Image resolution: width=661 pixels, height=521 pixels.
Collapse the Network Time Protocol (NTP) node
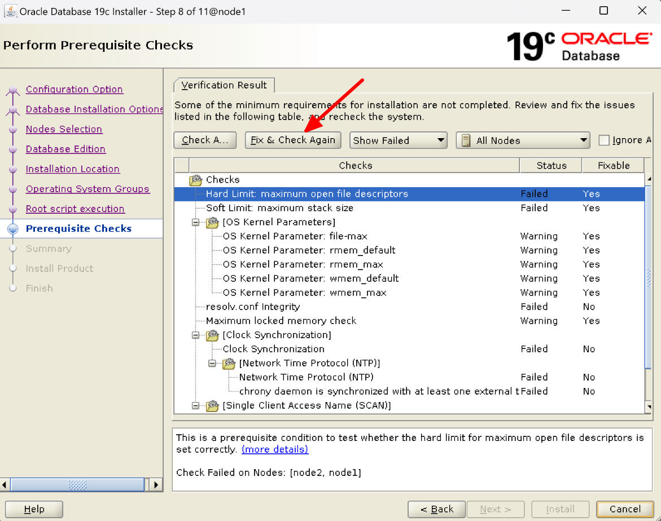coord(212,363)
